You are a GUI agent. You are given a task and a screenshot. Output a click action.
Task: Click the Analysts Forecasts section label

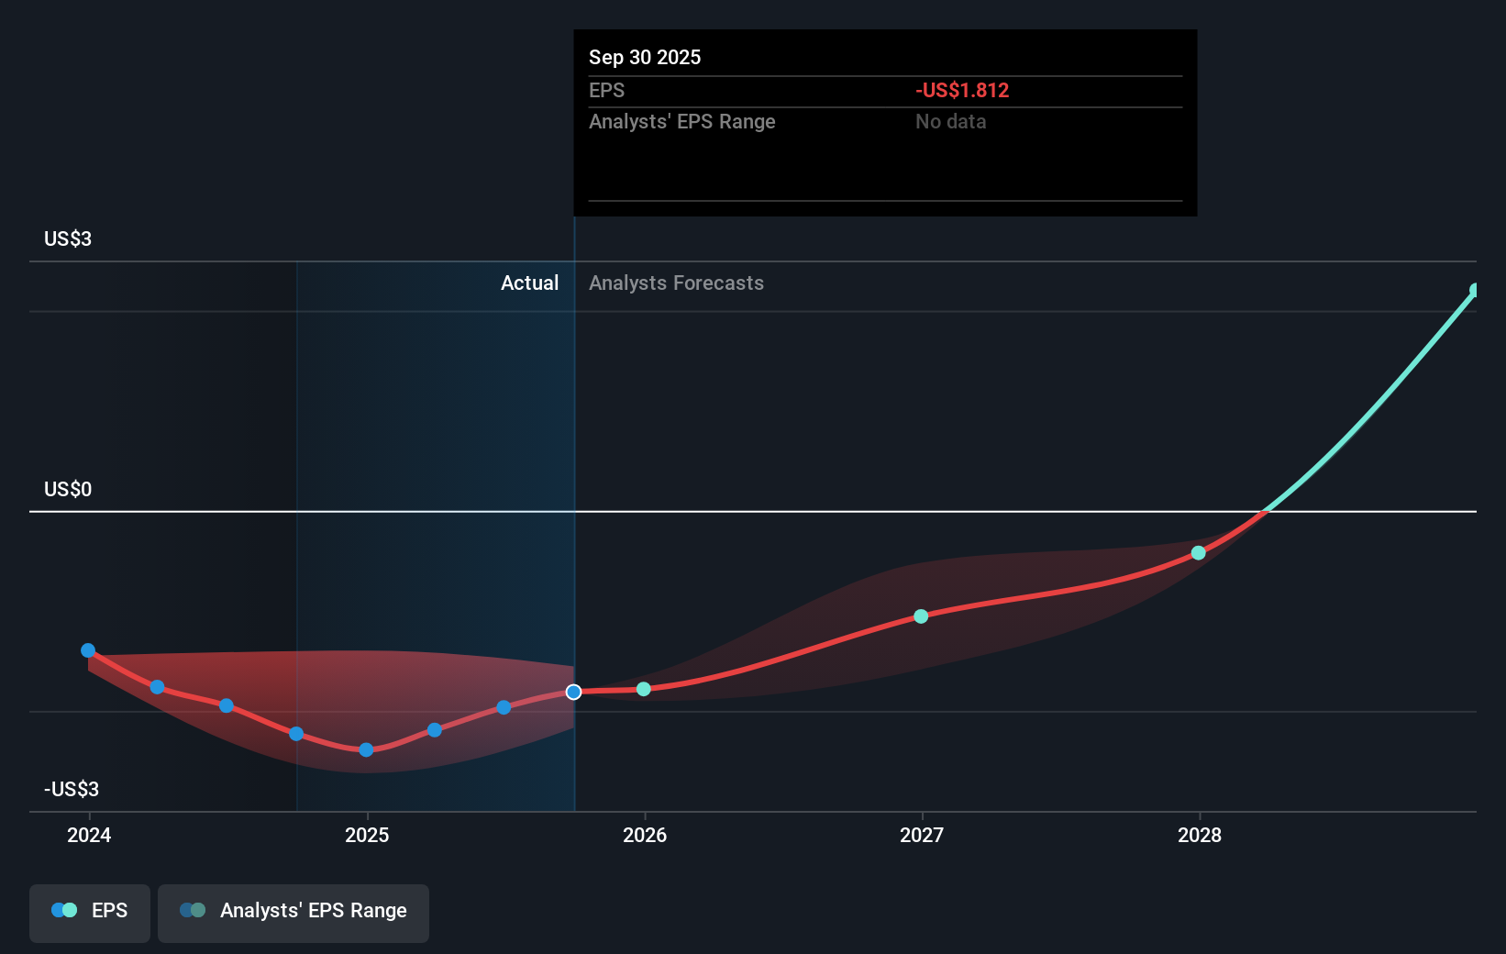pos(676,283)
